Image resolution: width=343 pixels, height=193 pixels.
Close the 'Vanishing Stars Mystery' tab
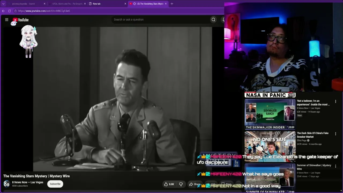(x=166, y=4)
